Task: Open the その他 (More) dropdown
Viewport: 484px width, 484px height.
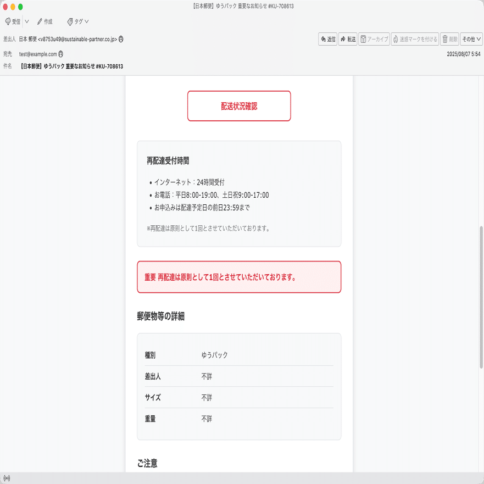Action: [x=471, y=39]
